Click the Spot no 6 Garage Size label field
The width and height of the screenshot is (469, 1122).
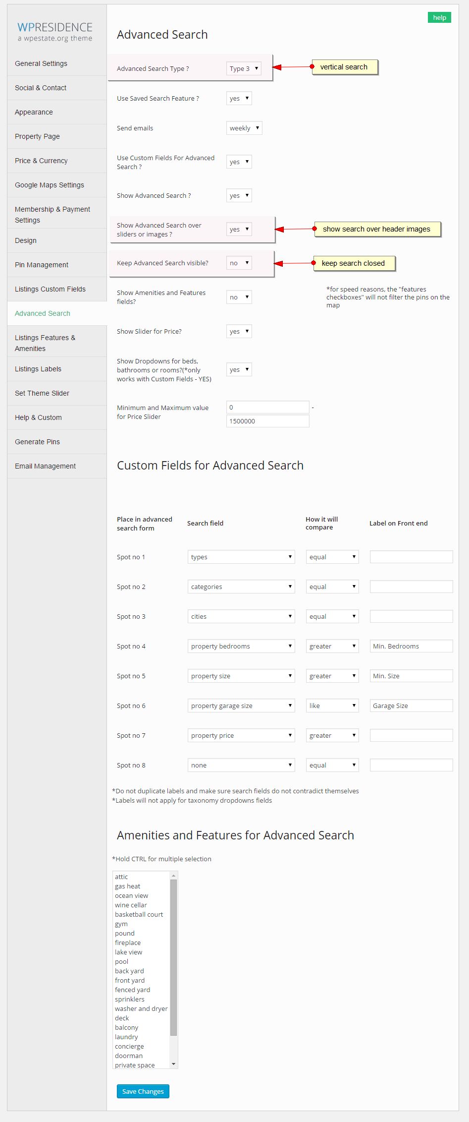coord(411,706)
